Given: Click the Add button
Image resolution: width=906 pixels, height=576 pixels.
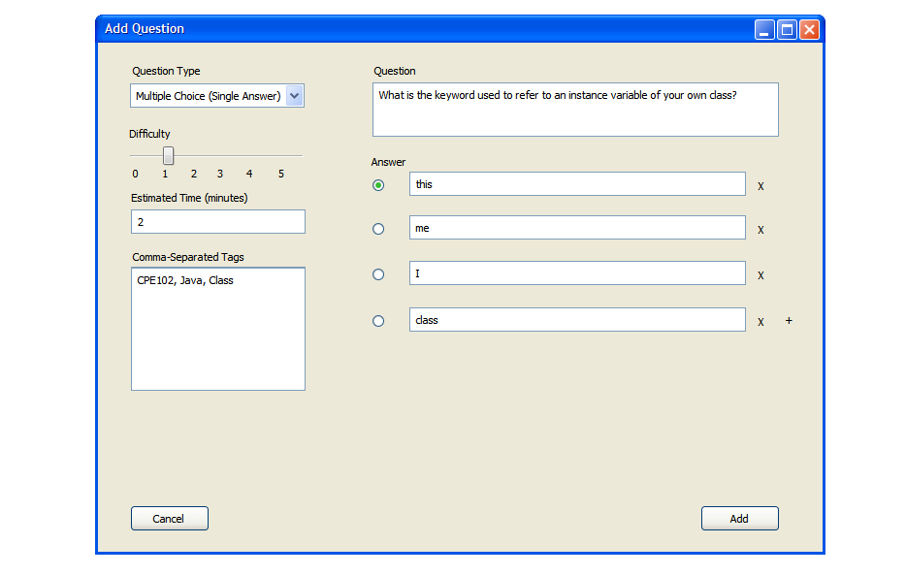Looking at the screenshot, I should (x=739, y=519).
